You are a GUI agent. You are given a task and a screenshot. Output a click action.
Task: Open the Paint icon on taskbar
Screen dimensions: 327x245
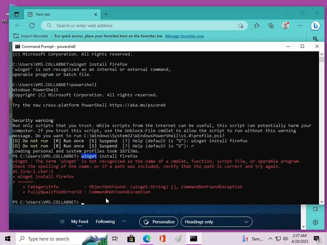click(x=178, y=239)
